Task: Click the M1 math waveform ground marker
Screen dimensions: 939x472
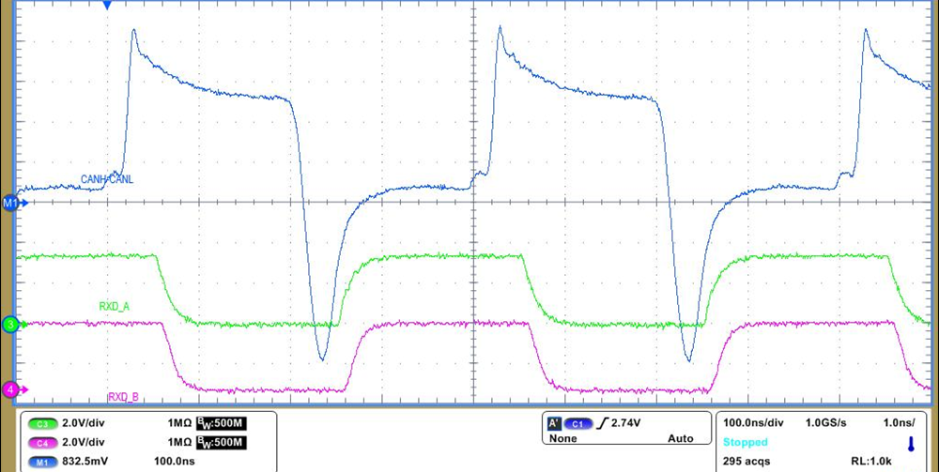Action: [10, 202]
